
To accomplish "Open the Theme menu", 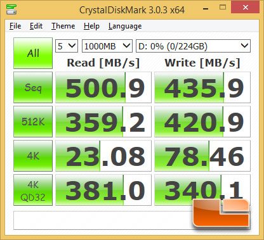I will (x=63, y=26).
